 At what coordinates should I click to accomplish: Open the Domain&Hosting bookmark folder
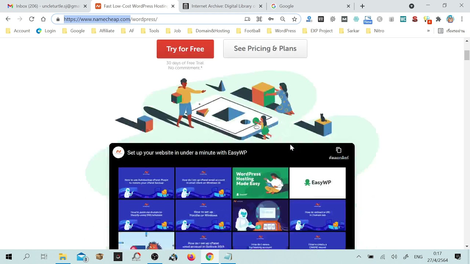tap(208, 31)
